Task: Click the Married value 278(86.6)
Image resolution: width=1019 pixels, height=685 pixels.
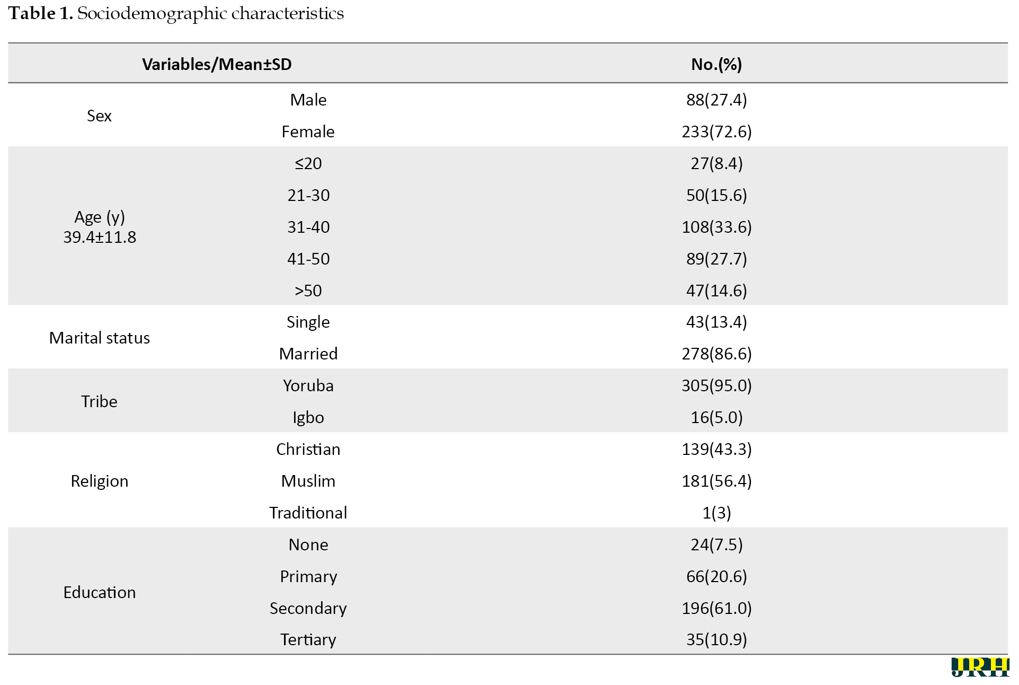Action: (x=716, y=354)
